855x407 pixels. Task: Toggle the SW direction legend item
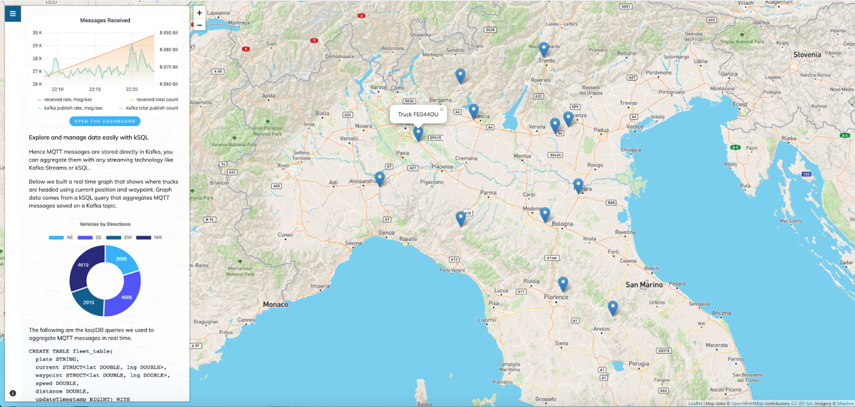(120, 237)
